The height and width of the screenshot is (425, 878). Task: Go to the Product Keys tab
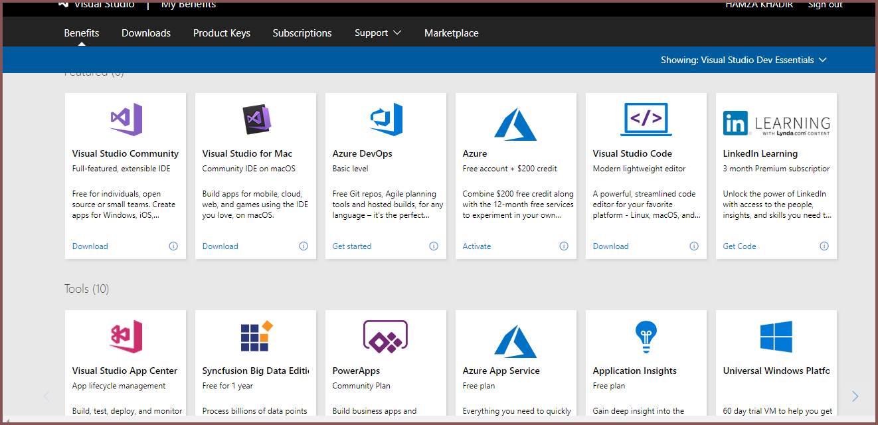222,33
